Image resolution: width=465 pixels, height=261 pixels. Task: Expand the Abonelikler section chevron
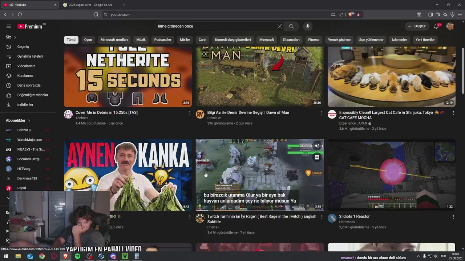point(29,120)
